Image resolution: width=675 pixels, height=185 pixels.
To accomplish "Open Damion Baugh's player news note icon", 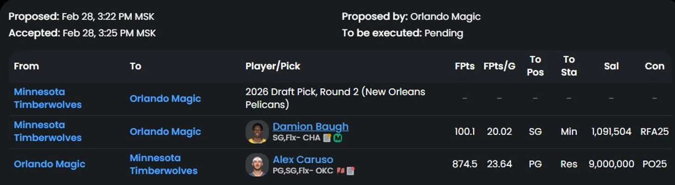I will 327,138.
